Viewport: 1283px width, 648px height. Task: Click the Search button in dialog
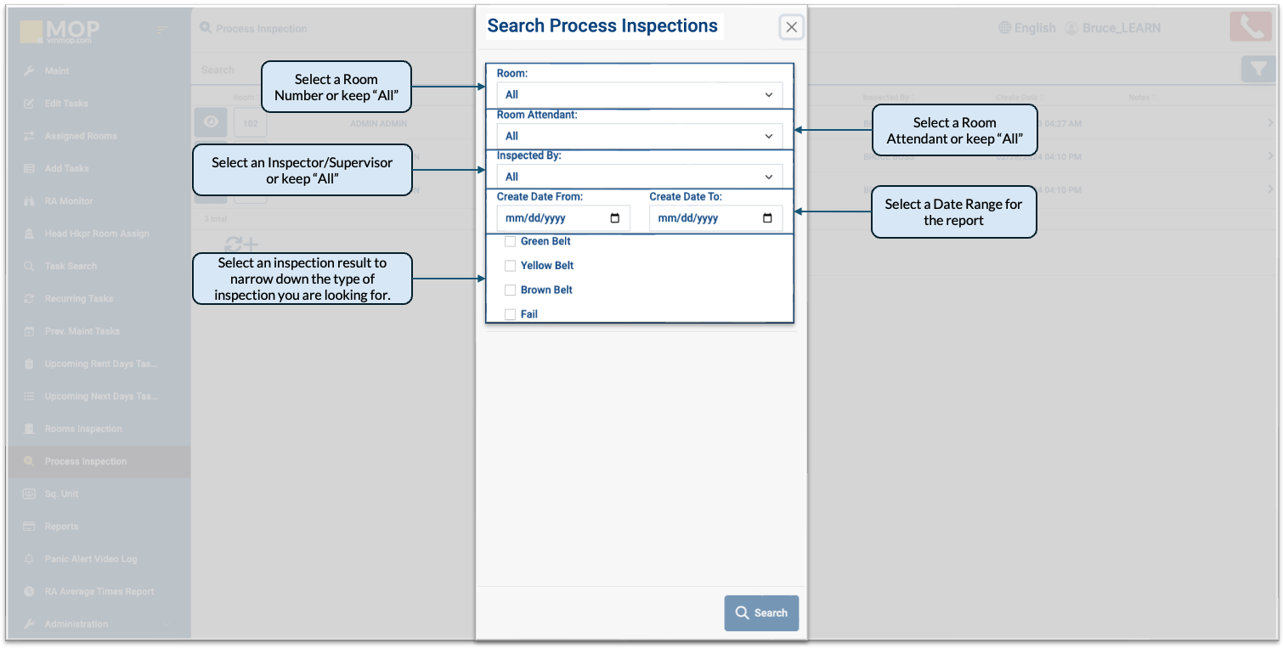[x=761, y=612]
